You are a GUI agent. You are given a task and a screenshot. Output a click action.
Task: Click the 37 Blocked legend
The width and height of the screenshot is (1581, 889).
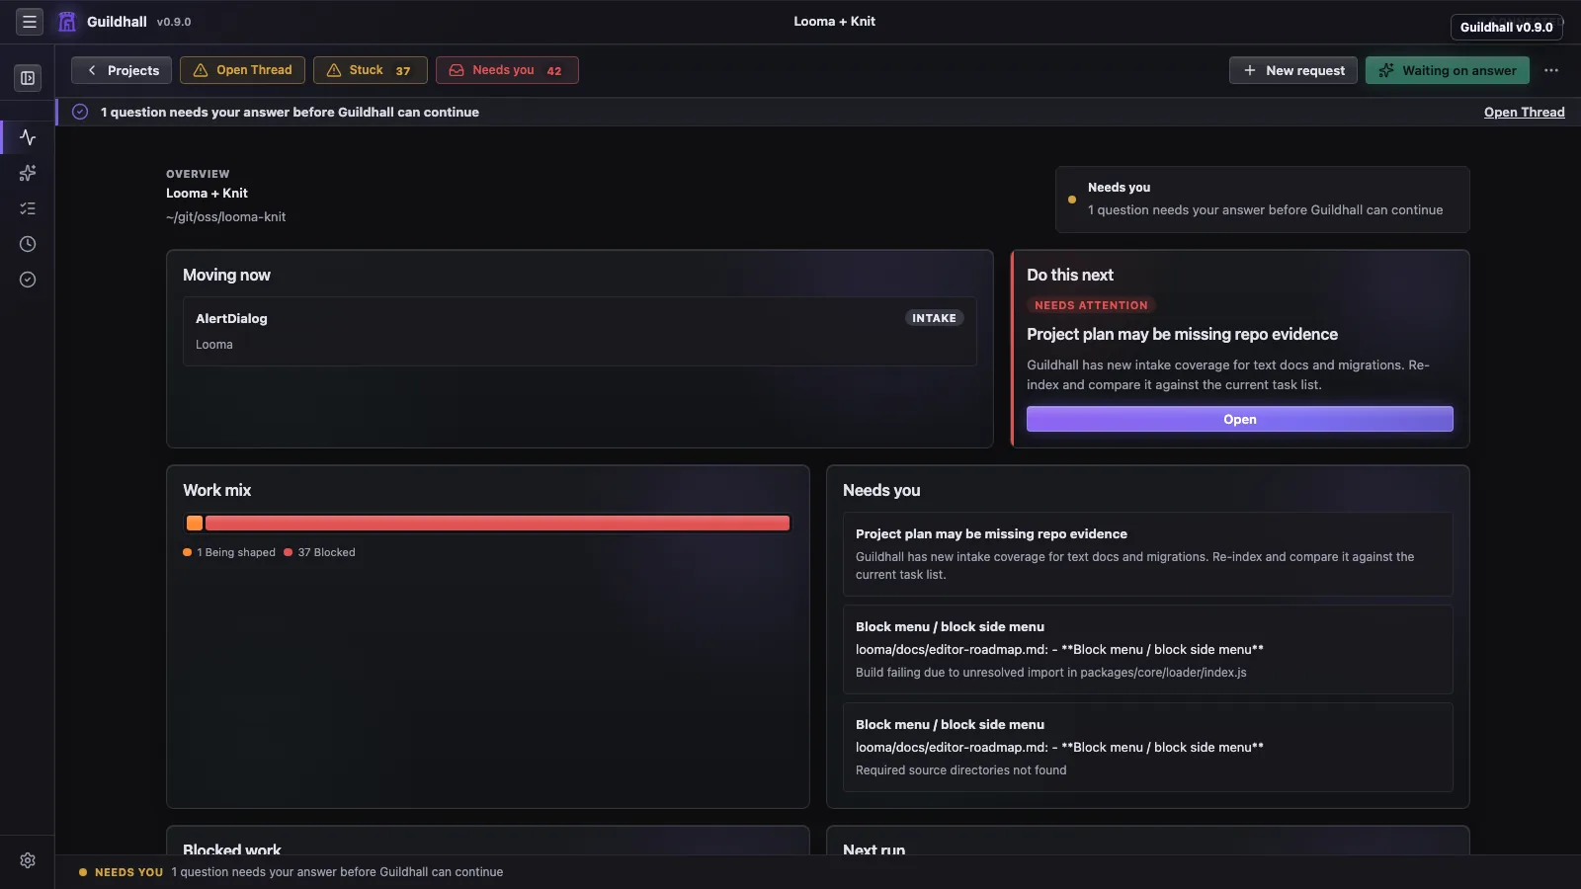[319, 552]
